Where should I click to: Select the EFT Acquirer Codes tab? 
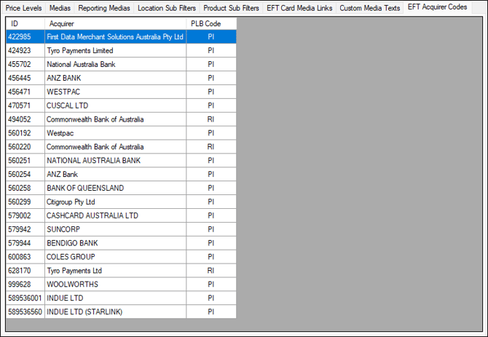437,7
